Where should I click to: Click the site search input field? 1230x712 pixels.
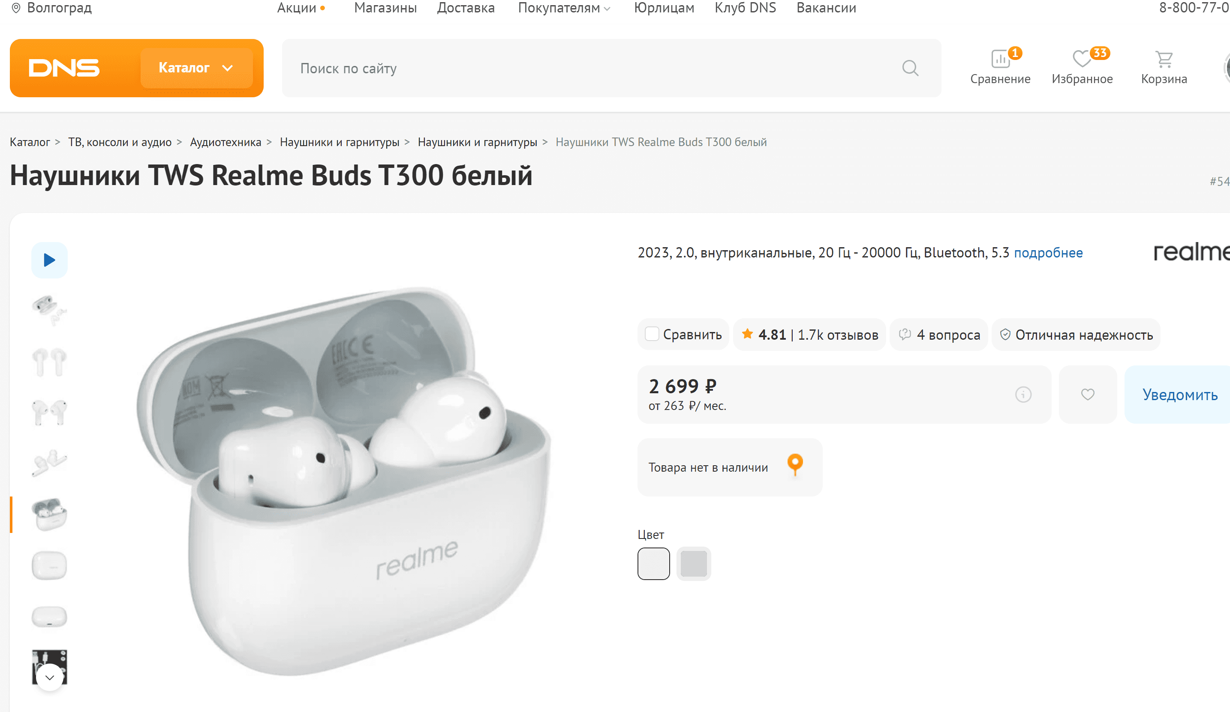(586, 68)
